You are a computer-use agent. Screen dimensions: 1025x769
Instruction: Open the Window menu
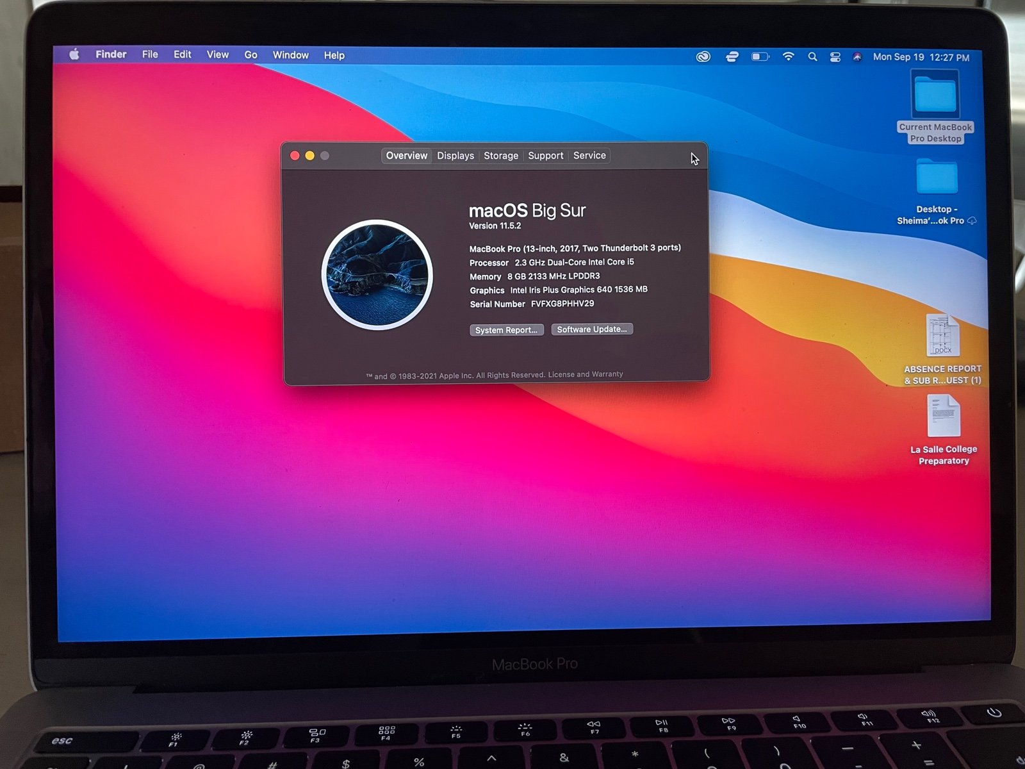[x=291, y=55]
